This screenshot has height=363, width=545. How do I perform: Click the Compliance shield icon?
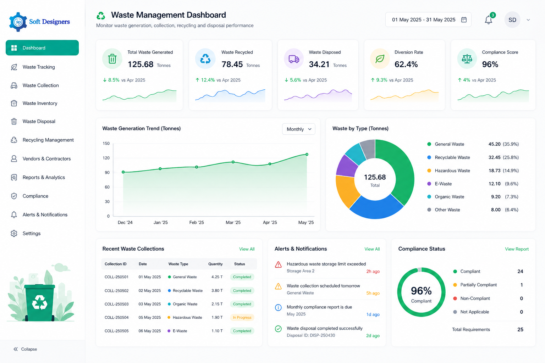click(x=14, y=196)
